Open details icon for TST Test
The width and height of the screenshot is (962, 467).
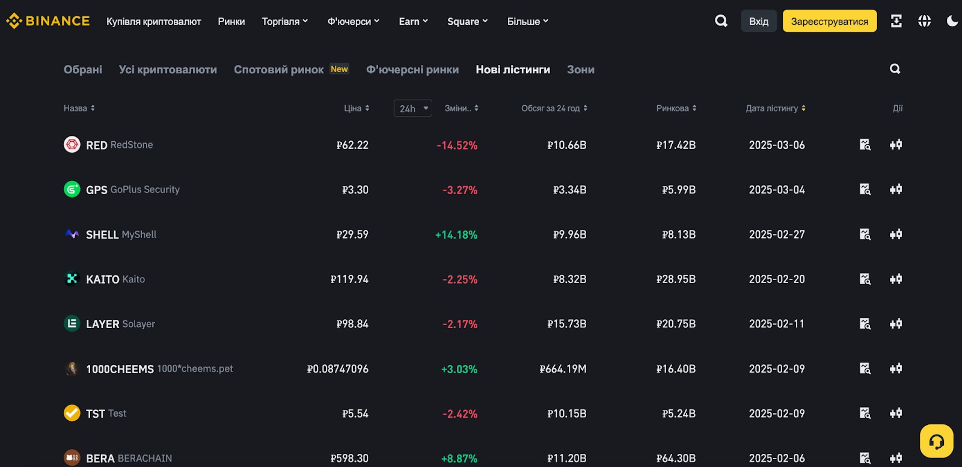865,414
